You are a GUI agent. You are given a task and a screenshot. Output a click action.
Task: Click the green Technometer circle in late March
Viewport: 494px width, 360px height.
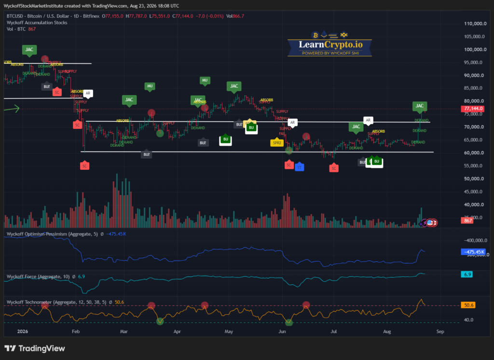point(160,321)
